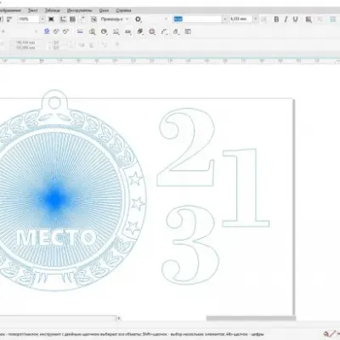Toggle Bold formatting
Viewport: 340px width, 340px height.
click(276, 19)
